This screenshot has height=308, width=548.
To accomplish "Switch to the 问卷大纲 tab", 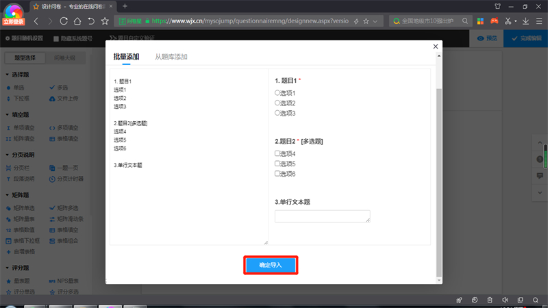I will 64,57.
